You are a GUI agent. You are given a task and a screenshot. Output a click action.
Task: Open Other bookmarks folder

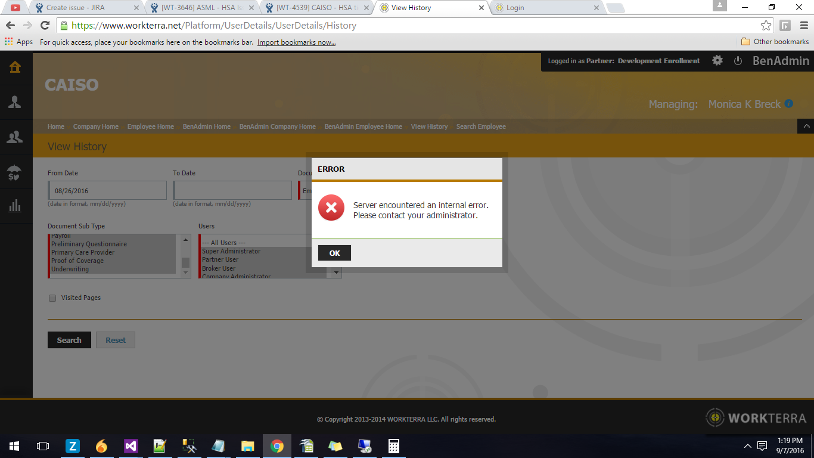point(775,42)
